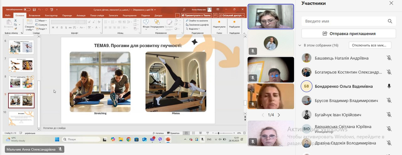Viewport: 402px width, 155px height.
Task: Adjust the zoom slider in status bar
Action: click(x=219, y=133)
